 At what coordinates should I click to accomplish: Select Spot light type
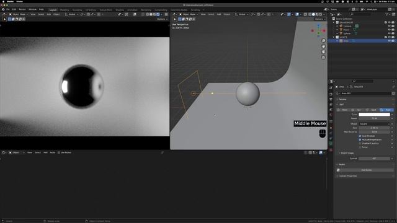click(372, 110)
